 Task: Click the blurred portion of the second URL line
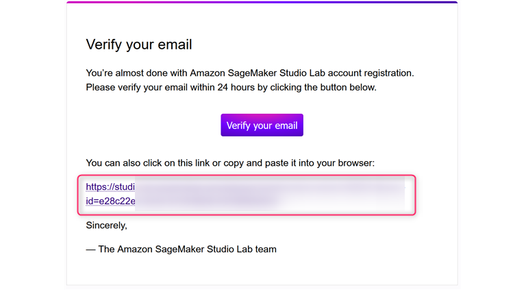205,201
